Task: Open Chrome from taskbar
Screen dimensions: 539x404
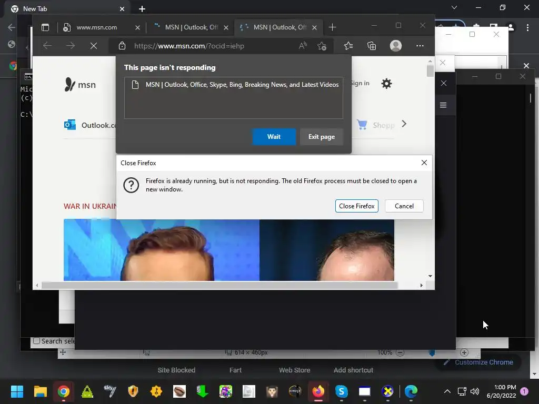Action: (x=64, y=391)
